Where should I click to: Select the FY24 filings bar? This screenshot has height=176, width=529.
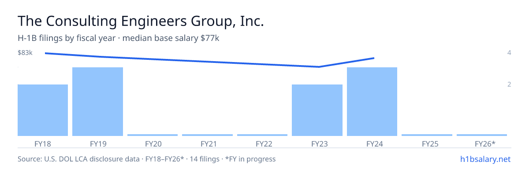372,102
